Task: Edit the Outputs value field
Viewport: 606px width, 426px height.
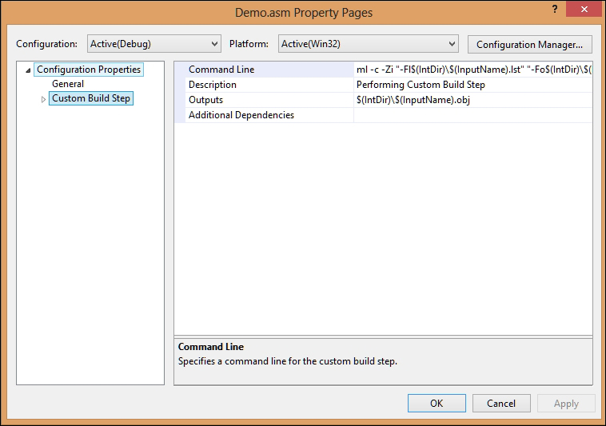Action: click(472, 100)
